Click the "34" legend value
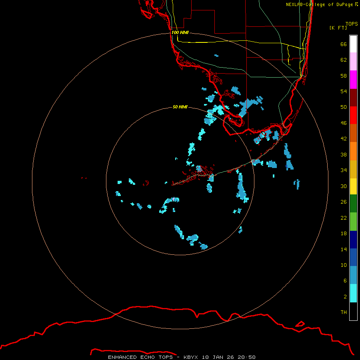This screenshot has height=360, width=360. tap(344, 170)
